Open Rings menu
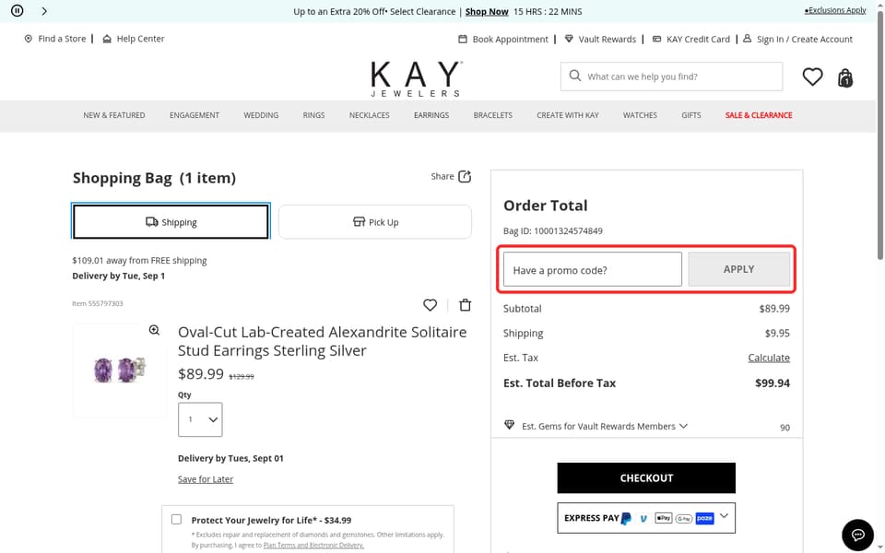This screenshot has height=553, width=885. point(313,115)
